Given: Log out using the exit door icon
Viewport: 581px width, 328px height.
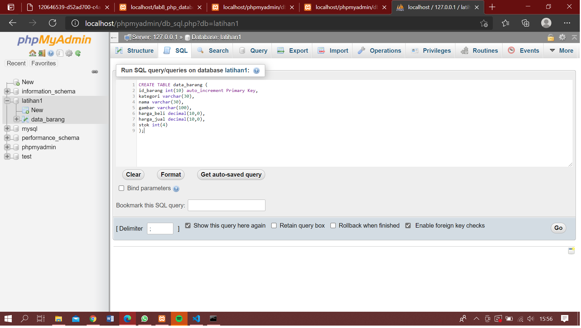Looking at the screenshot, I should pyautogui.click(x=42, y=53).
